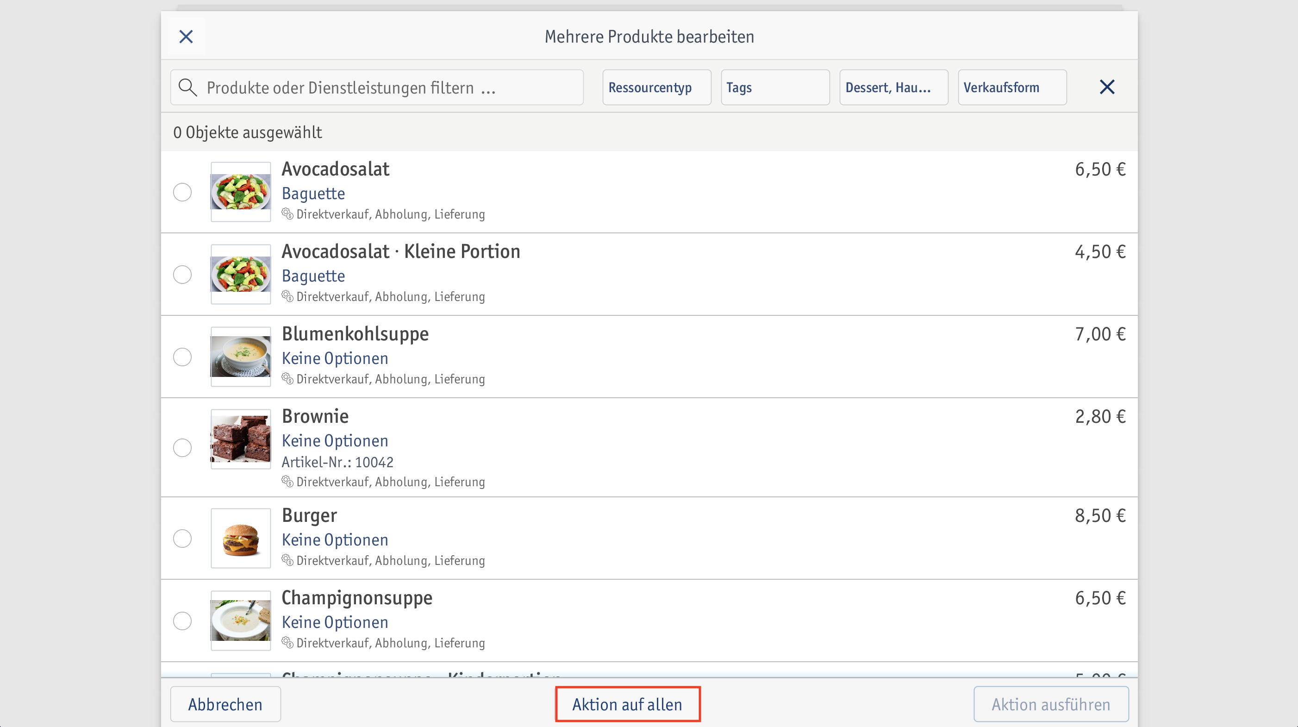Select the Avocadosalat Kleine Portion radio button
Screen dimensions: 1298x727
(x=182, y=274)
